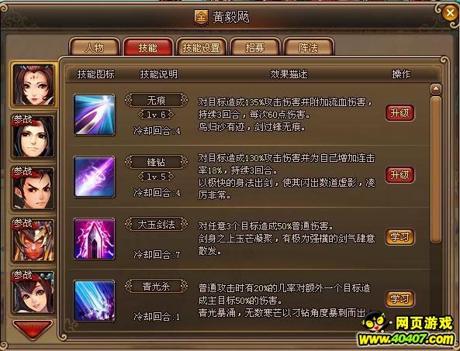Learn 大玉剑法 with the 学习 button
Viewport: 460px width, 351px height.
(x=399, y=237)
